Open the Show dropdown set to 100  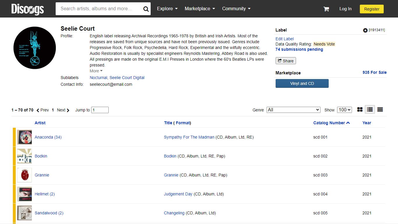(x=344, y=110)
